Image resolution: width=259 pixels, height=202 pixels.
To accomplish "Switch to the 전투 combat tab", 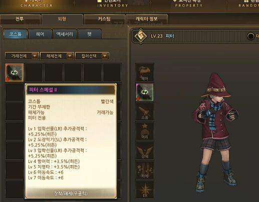I will coord(20,19).
